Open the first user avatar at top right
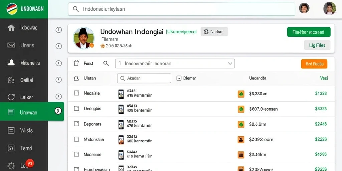 point(304,8)
